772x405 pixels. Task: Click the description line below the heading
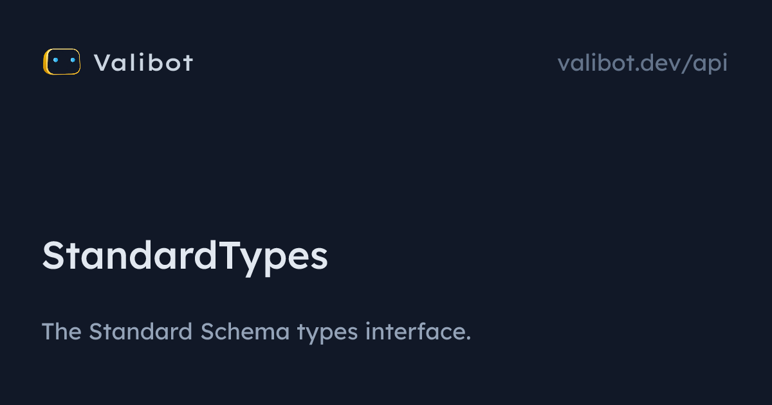pos(256,332)
